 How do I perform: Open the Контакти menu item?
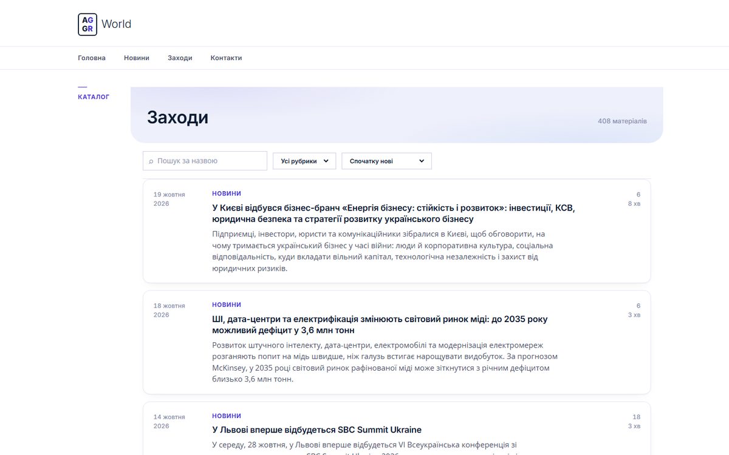pyautogui.click(x=226, y=58)
